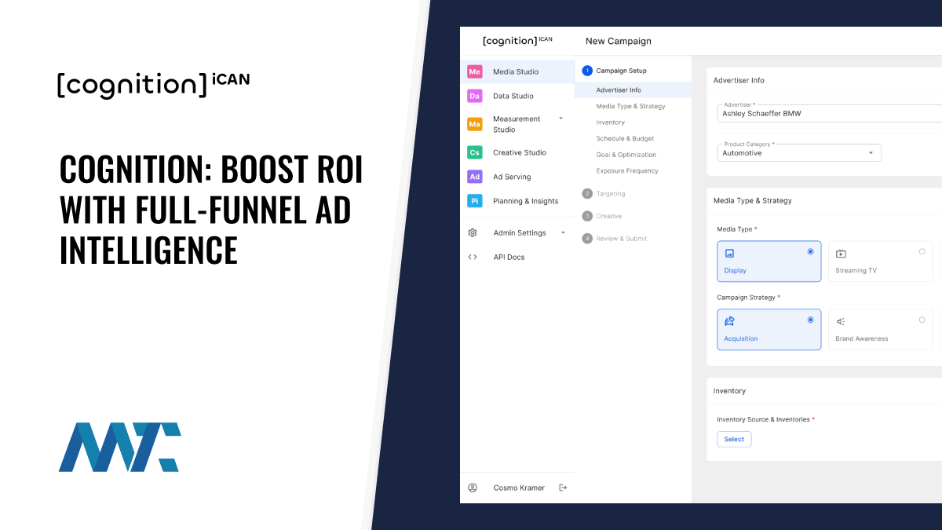Screen dimensions: 942x530
Task: Click the Cosmo Kramer user name
Action: point(517,488)
